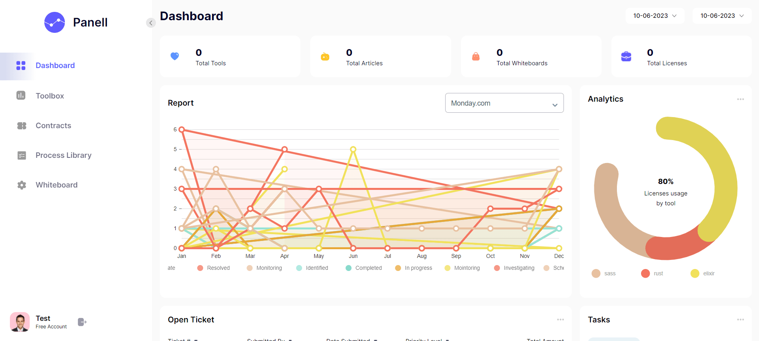Click the Jun yellow data point at 5
Screen dimensions: 759x341
point(353,149)
